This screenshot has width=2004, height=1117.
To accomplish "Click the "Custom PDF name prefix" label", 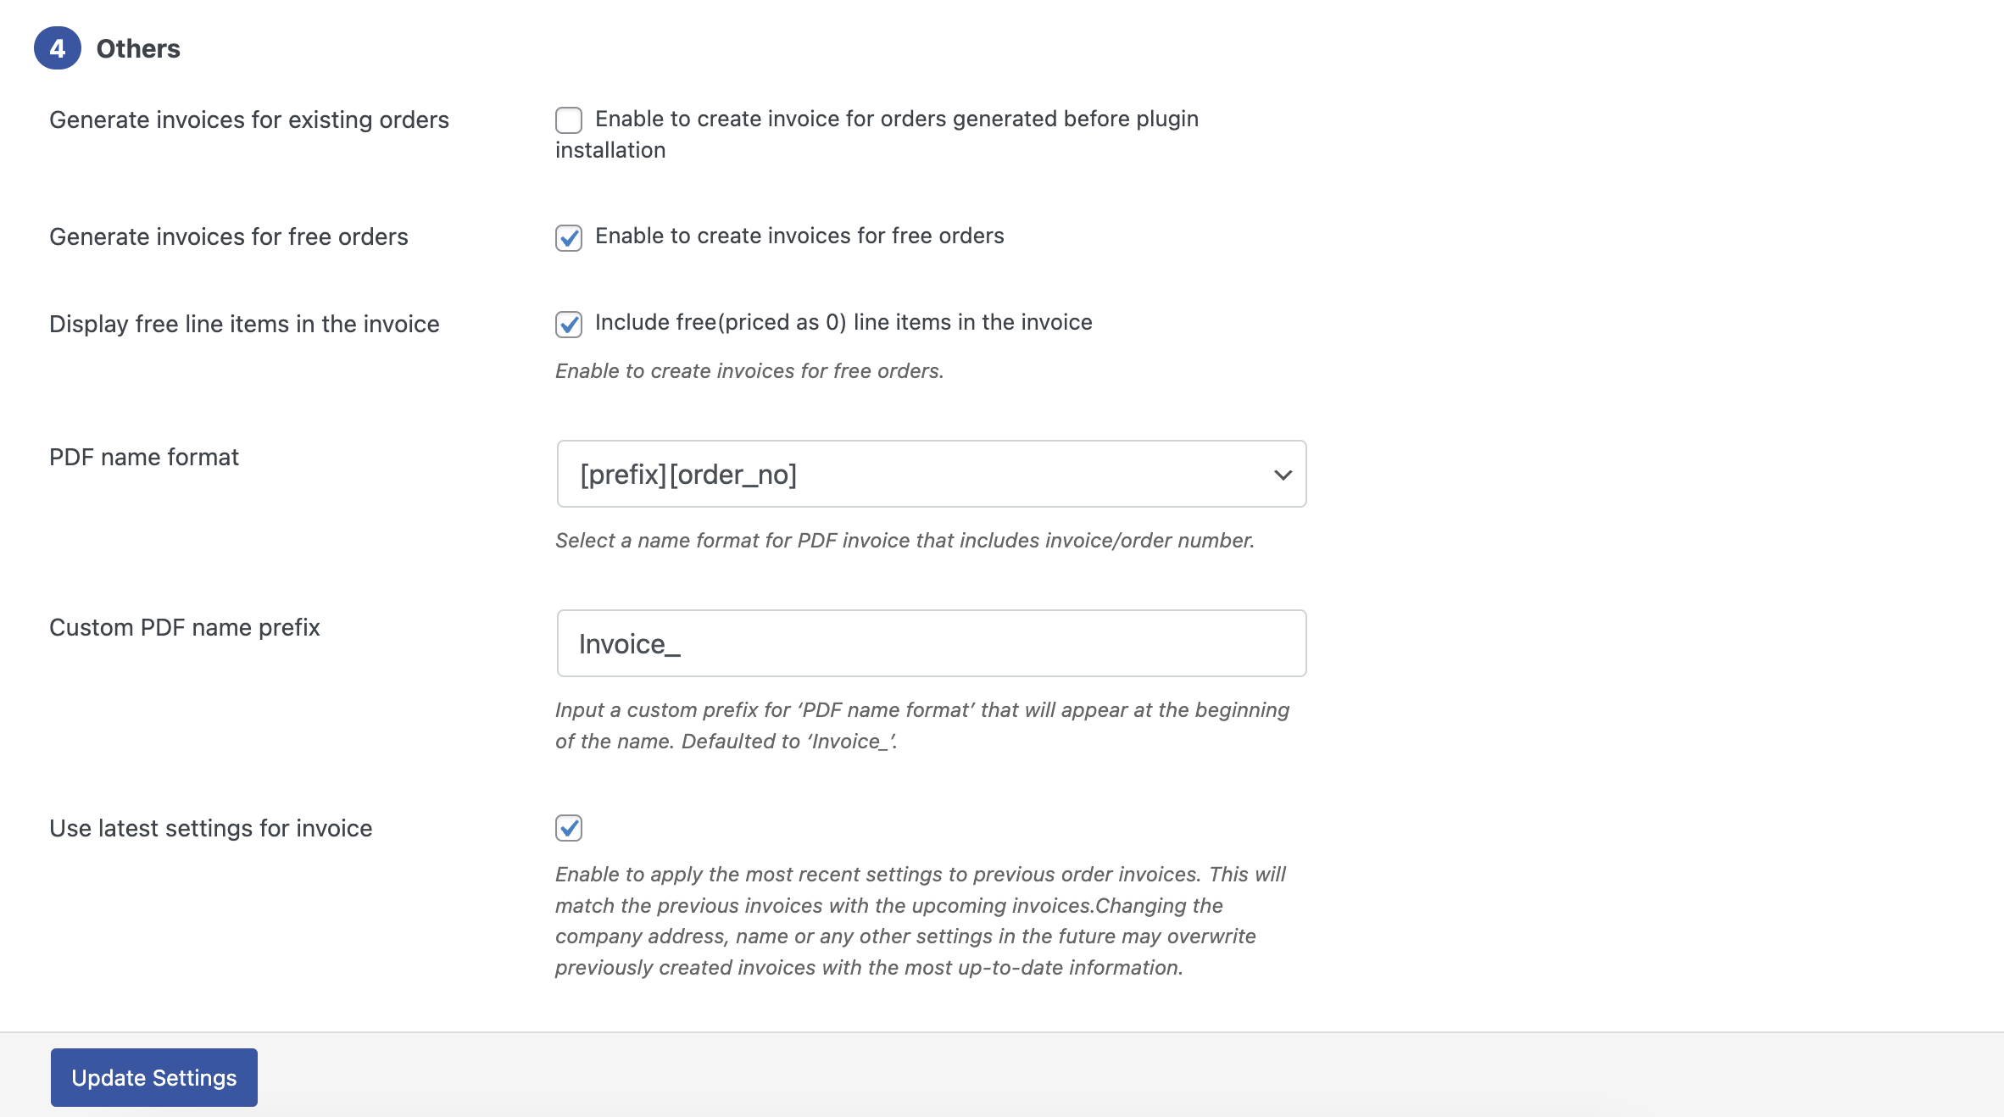I will [185, 627].
